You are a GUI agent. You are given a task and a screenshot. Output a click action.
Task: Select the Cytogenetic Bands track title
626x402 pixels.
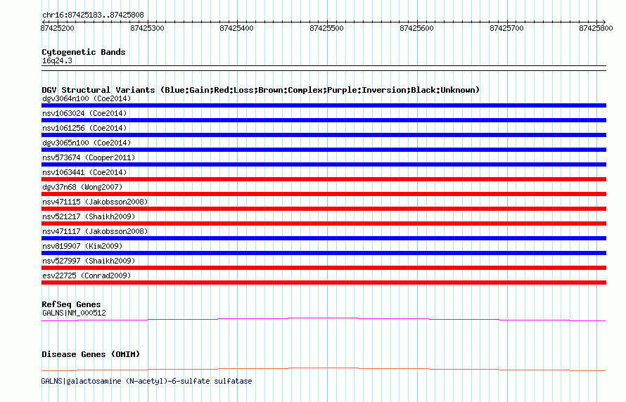pos(84,52)
